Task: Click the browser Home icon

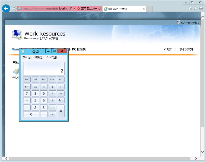Action: point(190,8)
